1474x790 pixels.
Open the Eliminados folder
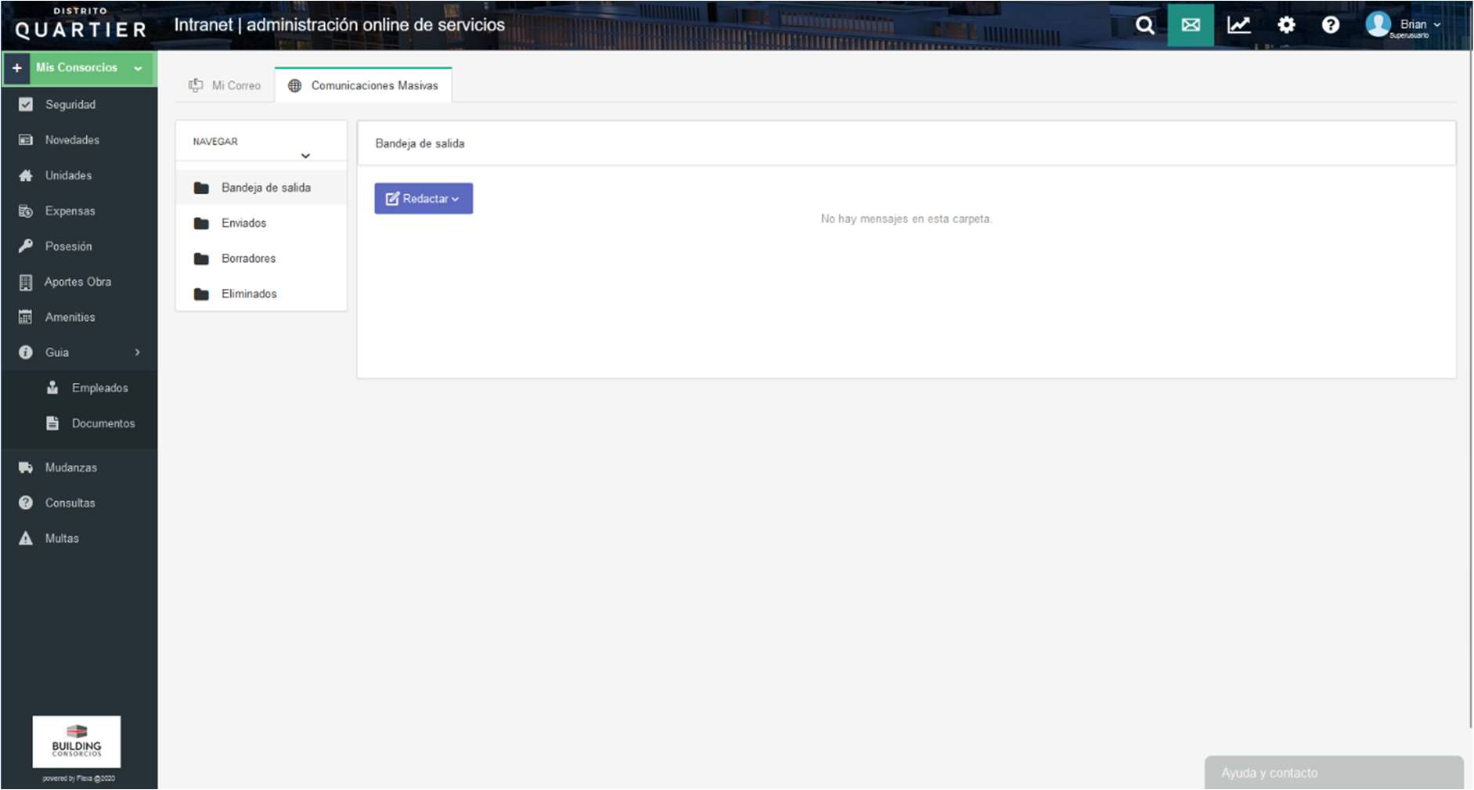[261, 294]
